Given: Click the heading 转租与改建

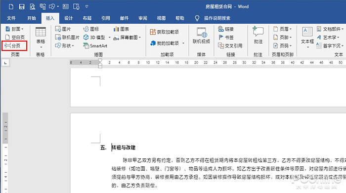Looking at the screenshot, I should [x=124, y=147].
